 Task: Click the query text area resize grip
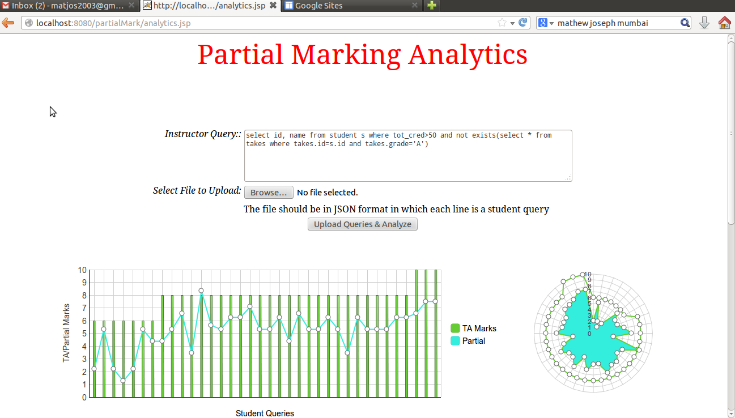pyautogui.click(x=568, y=178)
